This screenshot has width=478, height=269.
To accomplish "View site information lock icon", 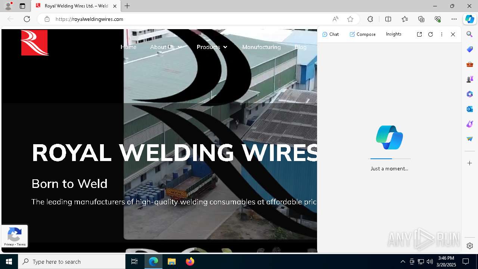I will [47, 19].
